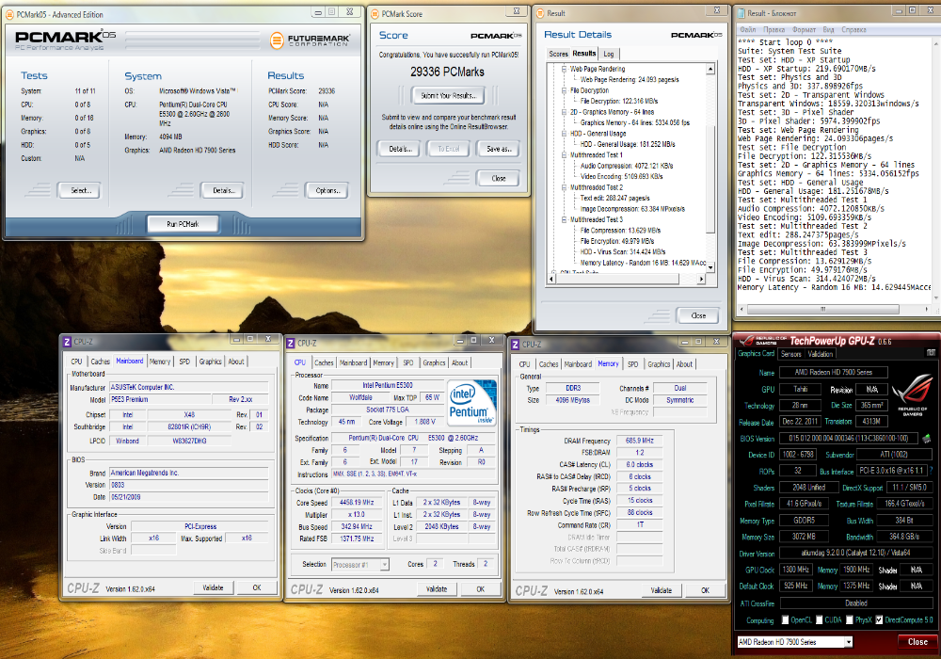Open the Формат menu in Notepad
The width and height of the screenshot is (941, 659).
pyautogui.click(x=805, y=29)
